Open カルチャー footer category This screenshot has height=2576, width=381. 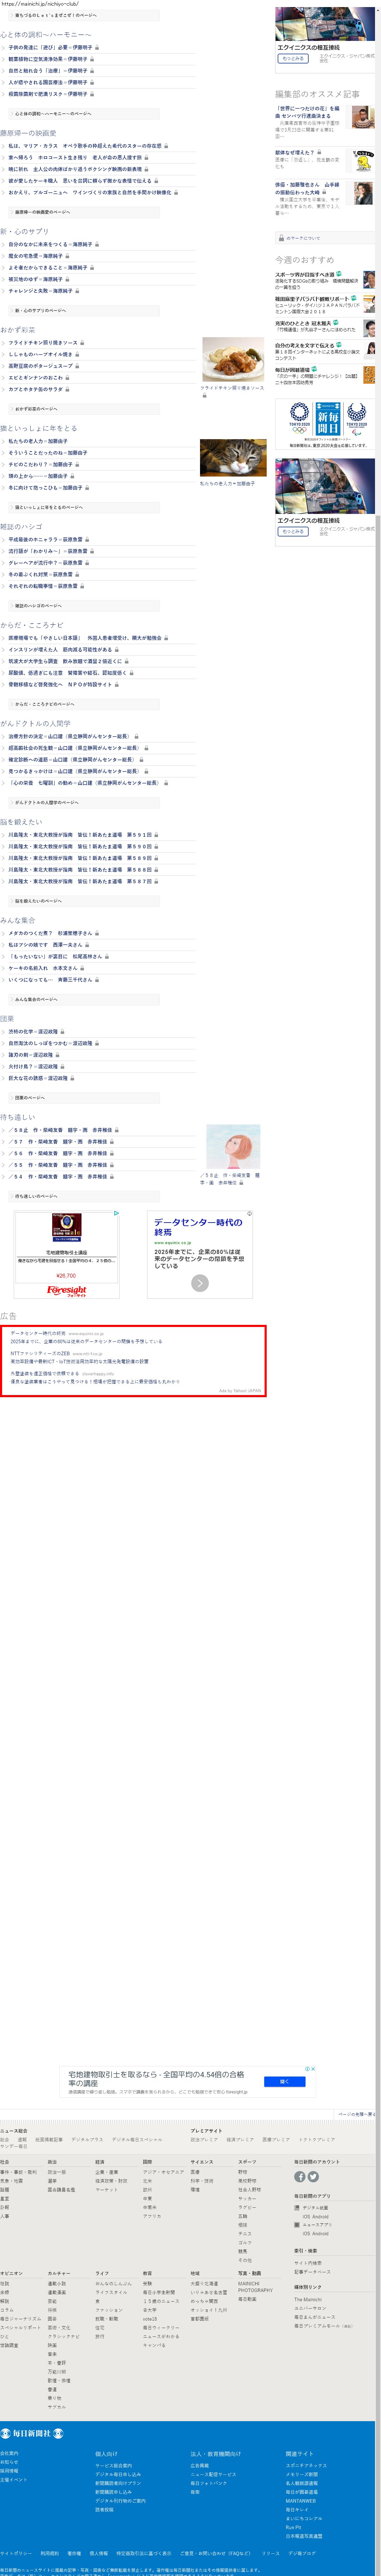(x=59, y=2273)
